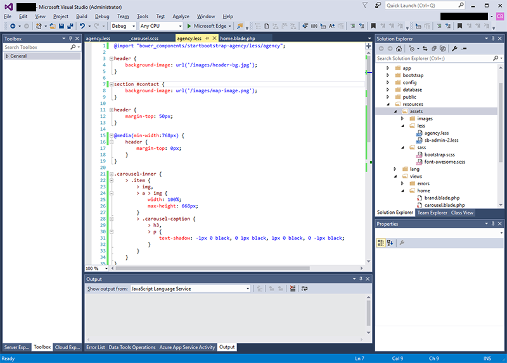This screenshot has height=363, width=507.
Task: Close the active agency.less editor tab
Action: coord(214,39)
